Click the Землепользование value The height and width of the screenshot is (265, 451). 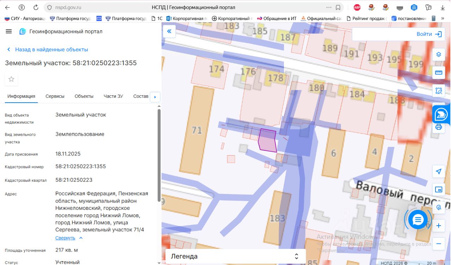pos(80,134)
